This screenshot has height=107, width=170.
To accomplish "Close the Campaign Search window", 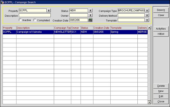I will pos(161,101).
